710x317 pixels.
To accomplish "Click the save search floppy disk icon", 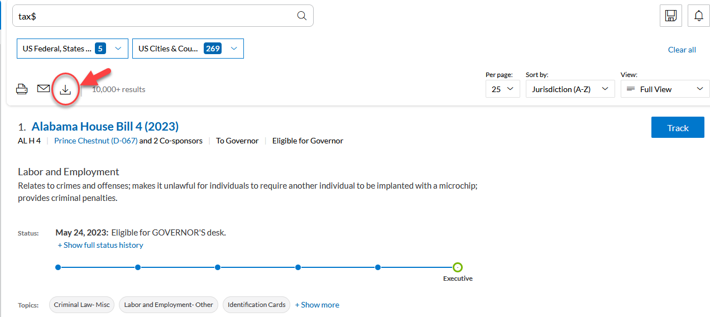I will (x=670, y=16).
